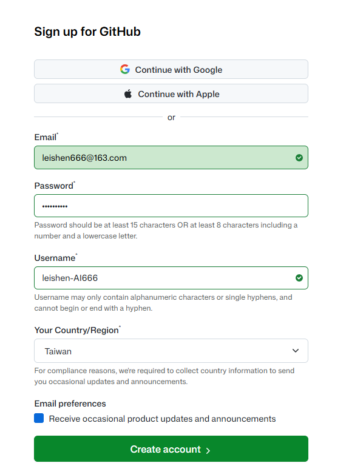This screenshot has width=349, height=466.
Task: Continue with Apple sign up
Action: pos(171,93)
